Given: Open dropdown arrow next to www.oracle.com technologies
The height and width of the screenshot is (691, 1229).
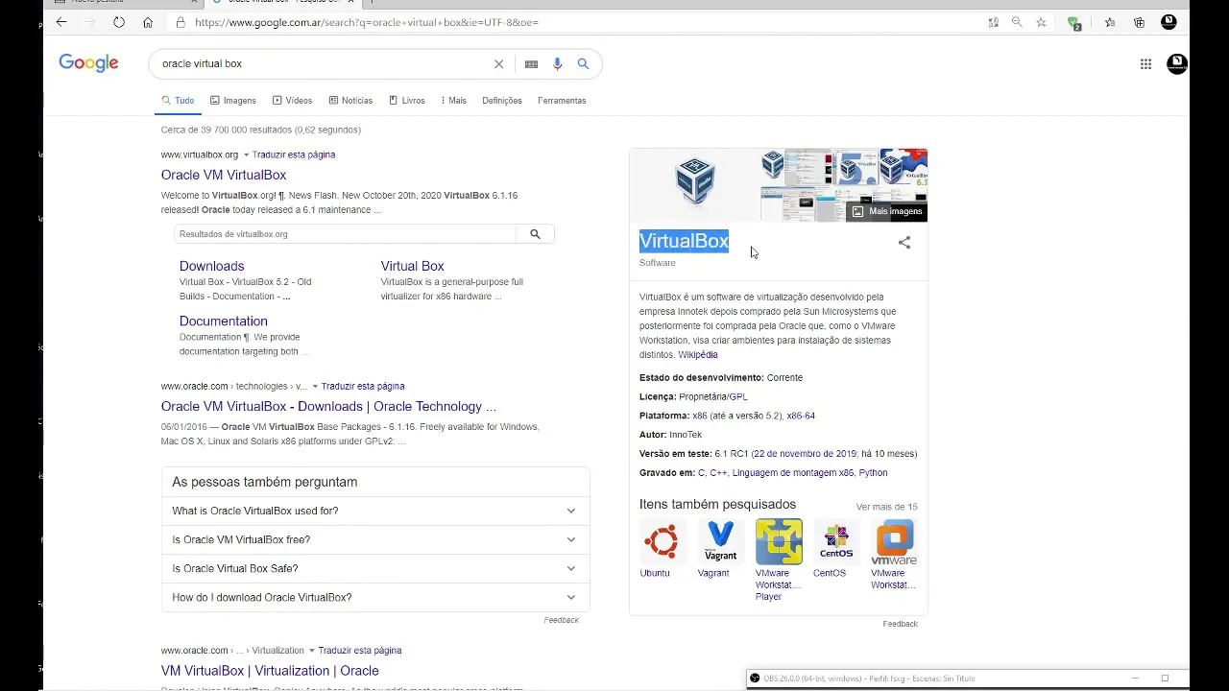Looking at the screenshot, I should [315, 387].
